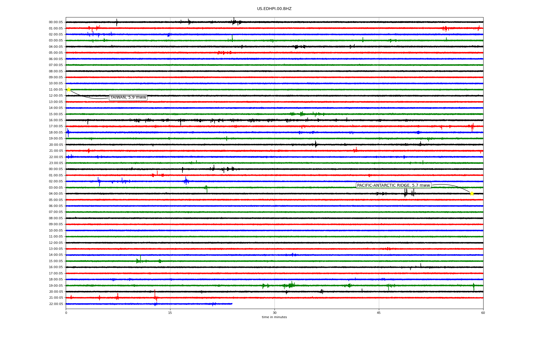The width and height of the screenshot is (549, 343).
Task: Click the 11:00:05 label beside the Taiwan star
Action: coord(56,89)
